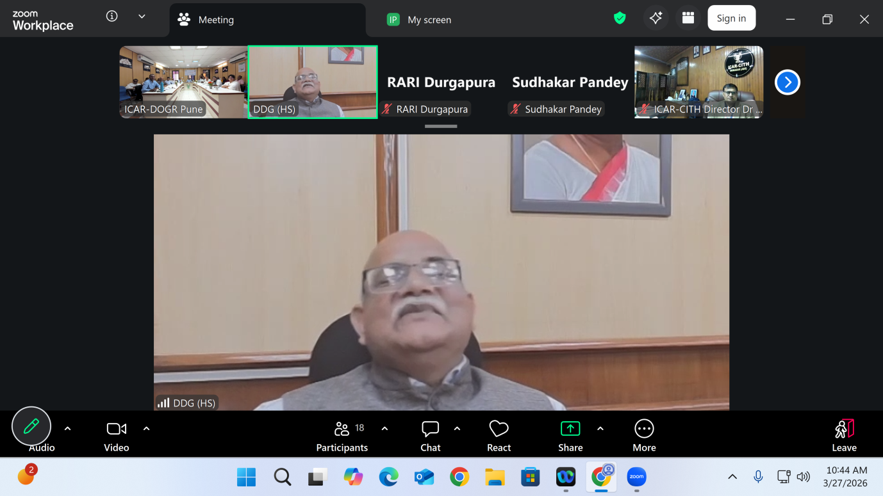Select the ICAR-DOGR Pune video thumbnail
The height and width of the screenshot is (496, 883).
click(183, 82)
